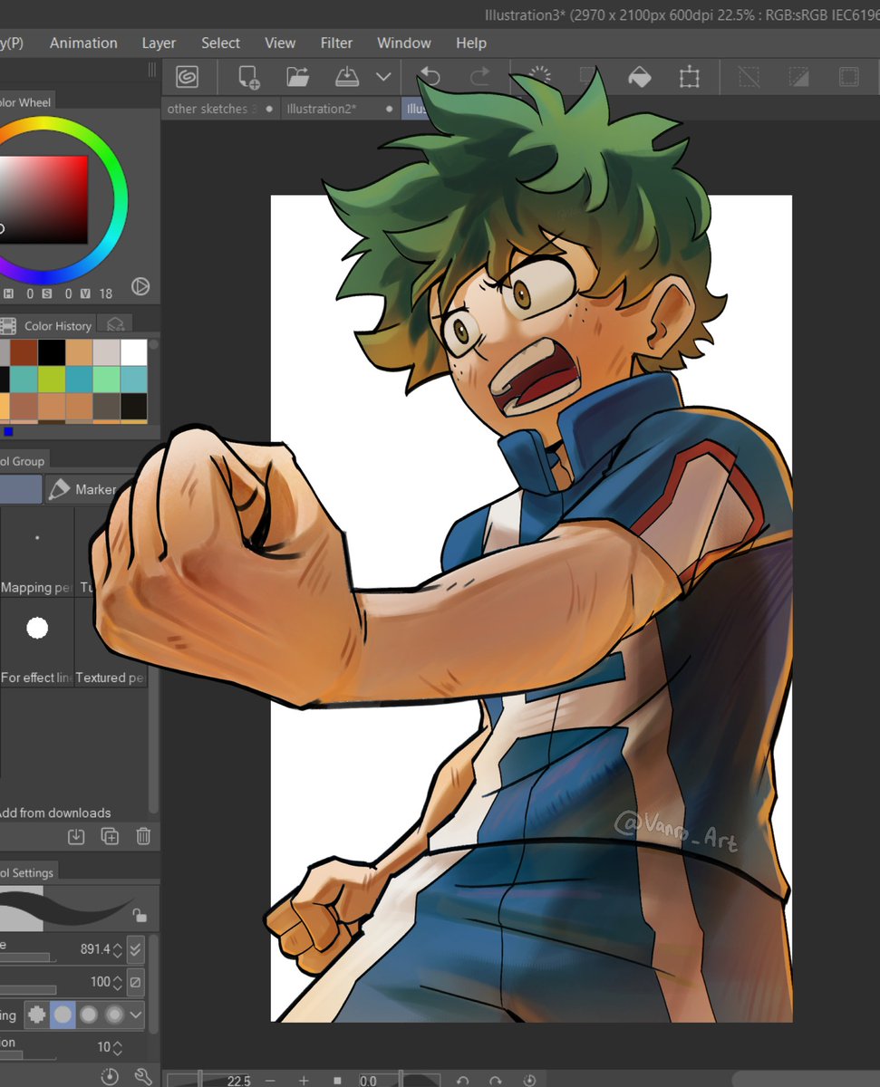Click Add from downloads
This screenshot has width=880, height=1087.
pyautogui.click(x=55, y=813)
